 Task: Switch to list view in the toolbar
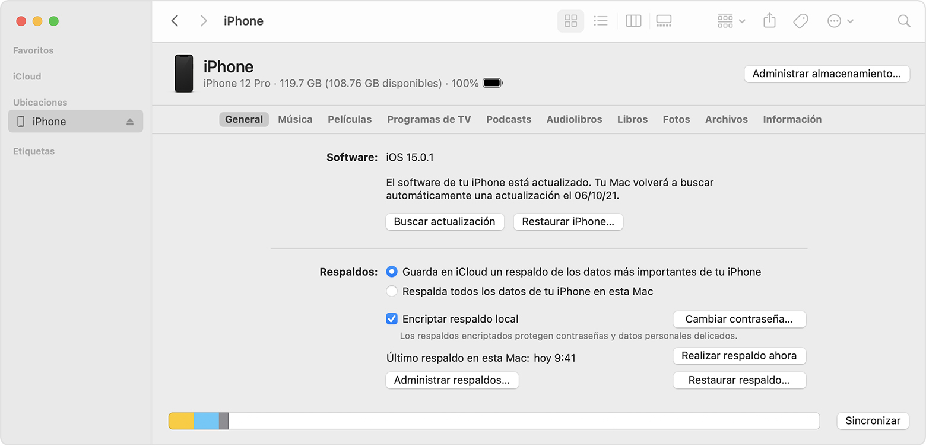tap(601, 20)
